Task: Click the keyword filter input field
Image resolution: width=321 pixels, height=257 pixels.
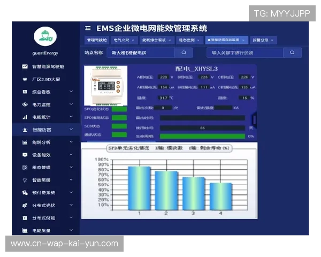Action: [x=245, y=52]
